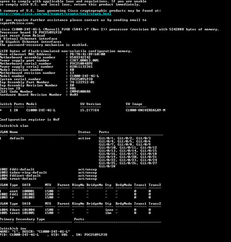Click the 'Last reset from Reload' line
This screenshot has width=231, height=242.
point(22,36)
